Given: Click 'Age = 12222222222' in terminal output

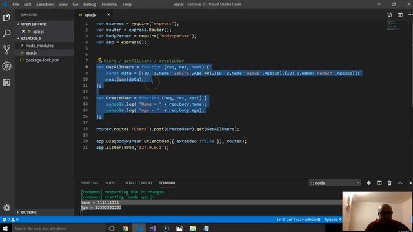Looking at the screenshot, I should pos(101,208).
